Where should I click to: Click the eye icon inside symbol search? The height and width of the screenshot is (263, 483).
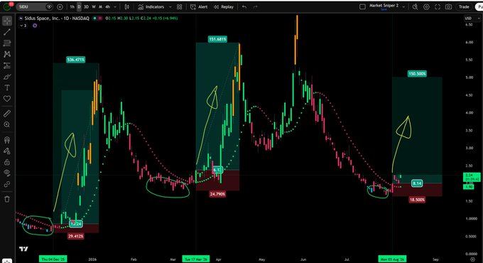[49, 6]
